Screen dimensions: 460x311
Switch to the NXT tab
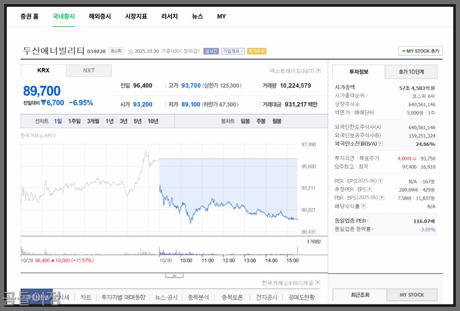(x=89, y=71)
